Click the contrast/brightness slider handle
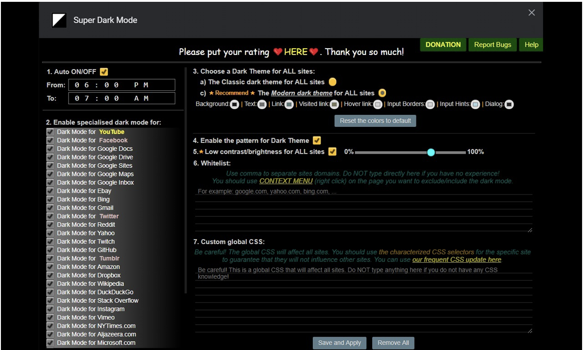This screenshot has width=583, height=350. [431, 152]
